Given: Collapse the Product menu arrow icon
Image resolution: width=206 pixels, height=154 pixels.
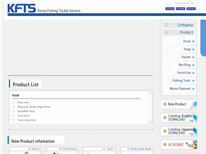Looking at the screenshot, I should click(x=166, y=32).
